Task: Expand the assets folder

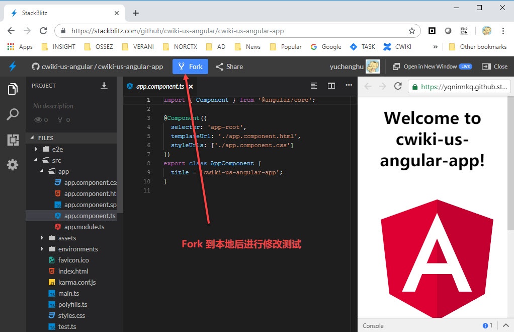Action: click(x=42, y=238)
